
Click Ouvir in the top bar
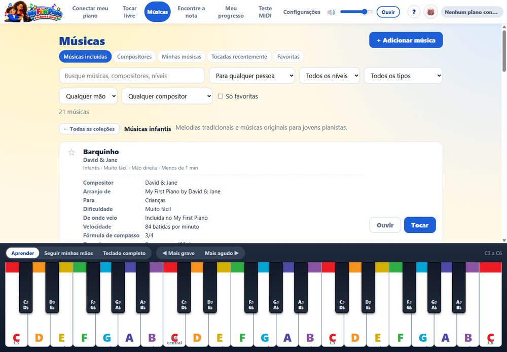click(x=388, y=12)
